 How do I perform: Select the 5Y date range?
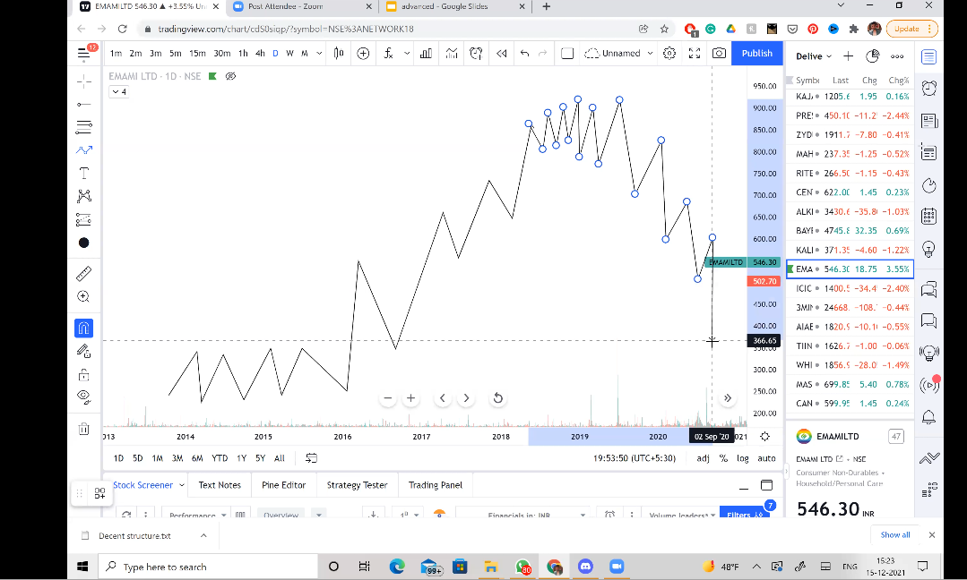tap(260, 458)
